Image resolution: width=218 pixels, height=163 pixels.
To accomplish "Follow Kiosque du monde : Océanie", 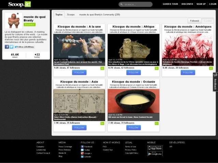I will point(134,128).
